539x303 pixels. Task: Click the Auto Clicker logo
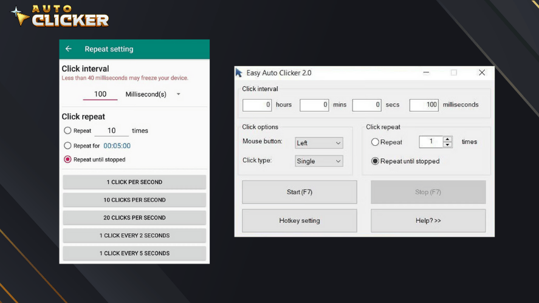pos(60,16)
